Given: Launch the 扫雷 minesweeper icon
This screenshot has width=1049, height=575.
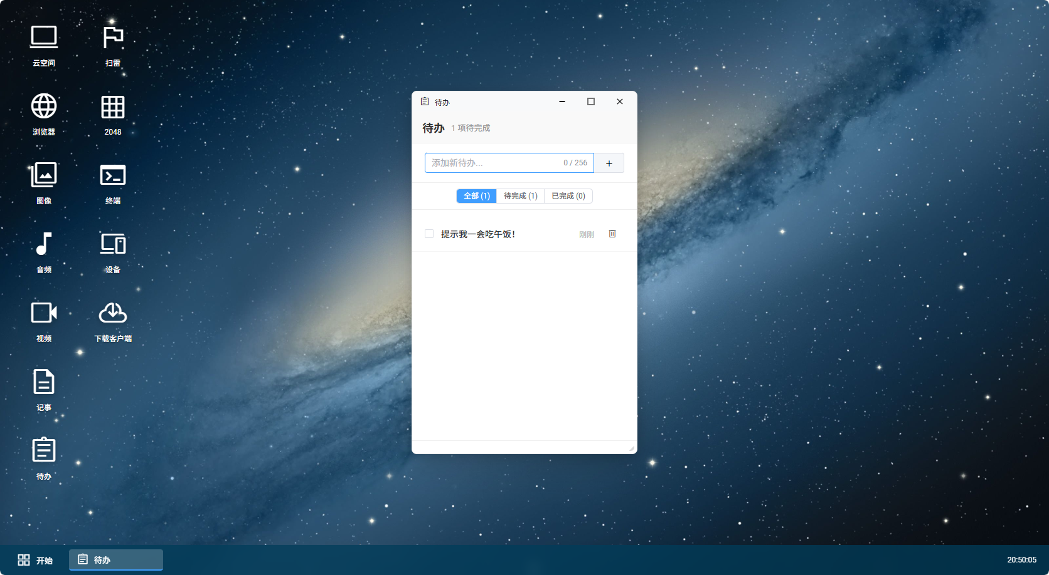Looking at the screenshot, I should pos(113,45).
